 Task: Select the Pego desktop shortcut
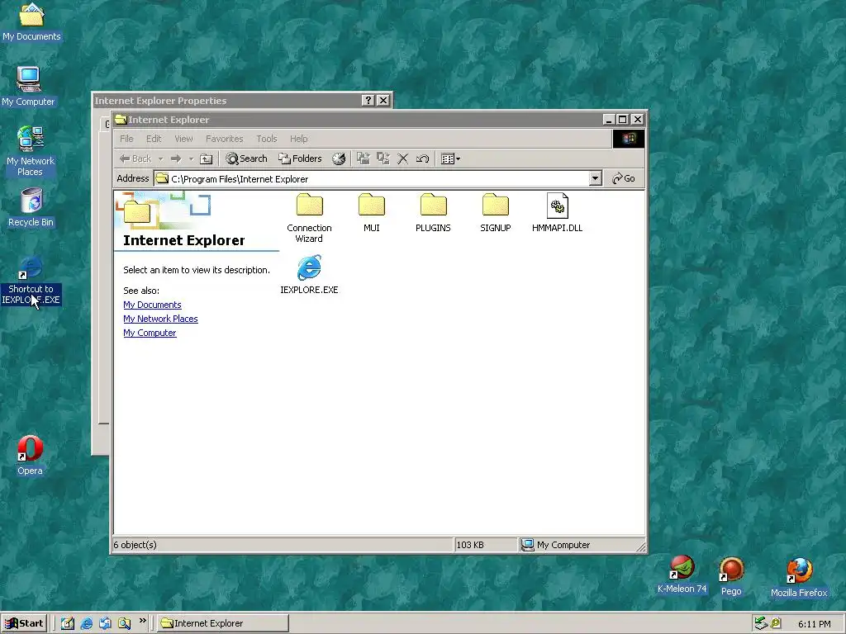[x=731, y=576]
